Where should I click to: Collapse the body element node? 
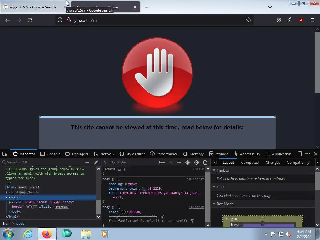click(7, 197)
